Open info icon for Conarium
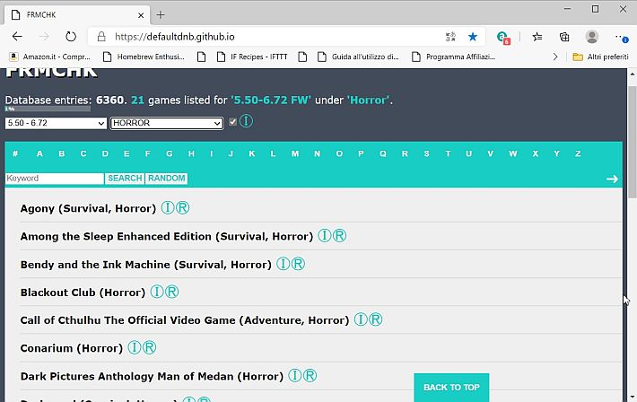 coord(134,347)
